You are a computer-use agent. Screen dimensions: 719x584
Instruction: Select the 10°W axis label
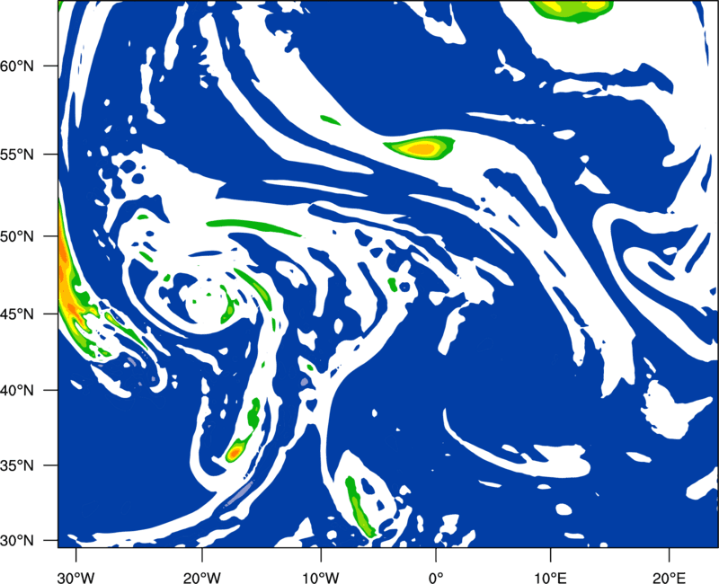321,578
